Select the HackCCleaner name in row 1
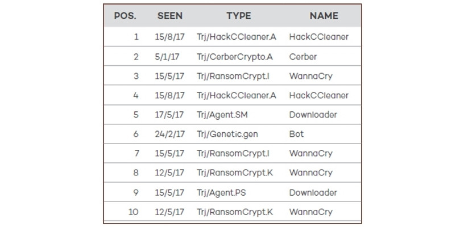This screenshot has width=464, height=227. point(318,37)
